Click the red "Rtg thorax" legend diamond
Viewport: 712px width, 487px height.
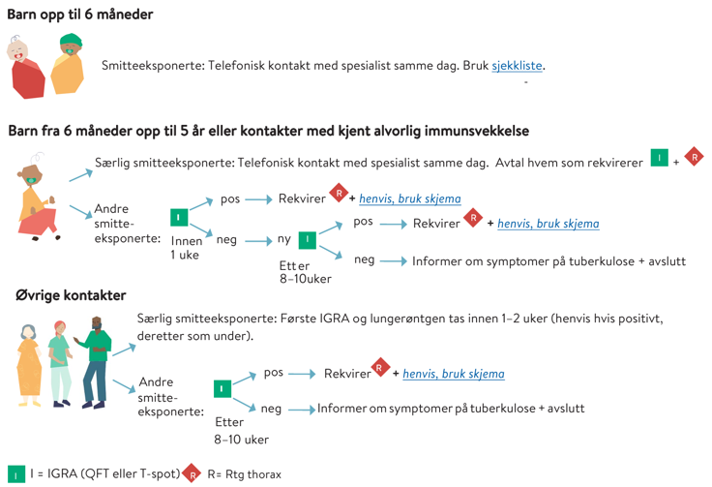193,473
